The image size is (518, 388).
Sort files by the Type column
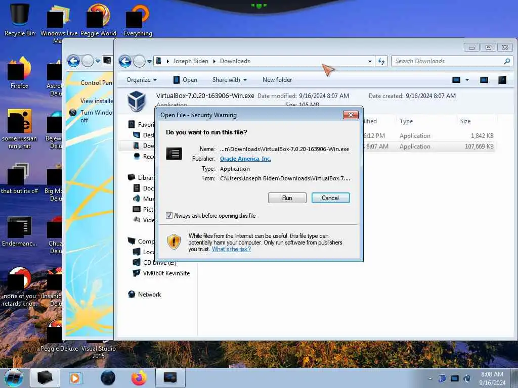point(406,121)
